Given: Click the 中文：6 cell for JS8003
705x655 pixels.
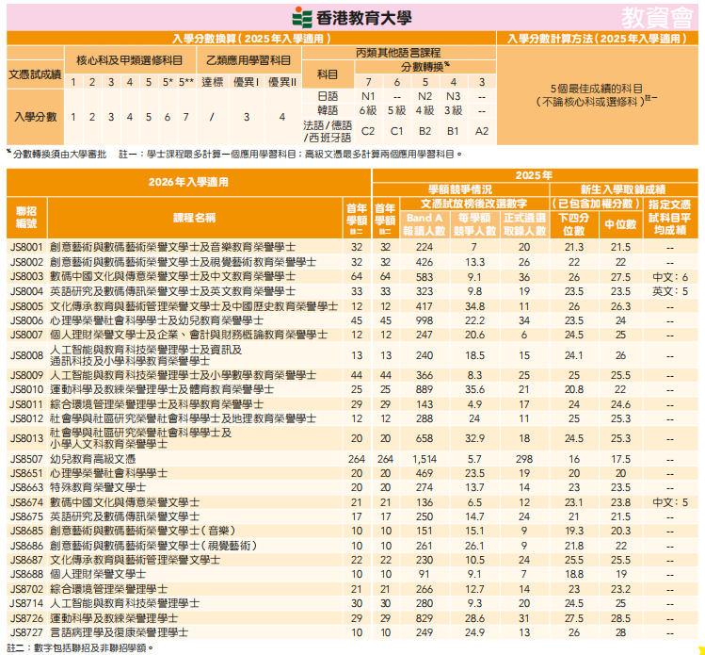Looking at the screenshot, I should 670,277.
